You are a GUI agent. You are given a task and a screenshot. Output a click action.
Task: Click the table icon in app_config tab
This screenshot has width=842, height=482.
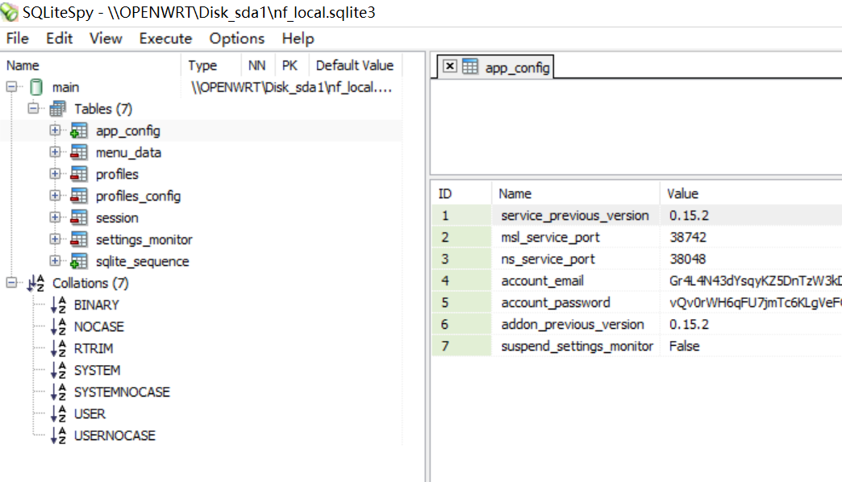pos(470,67)
